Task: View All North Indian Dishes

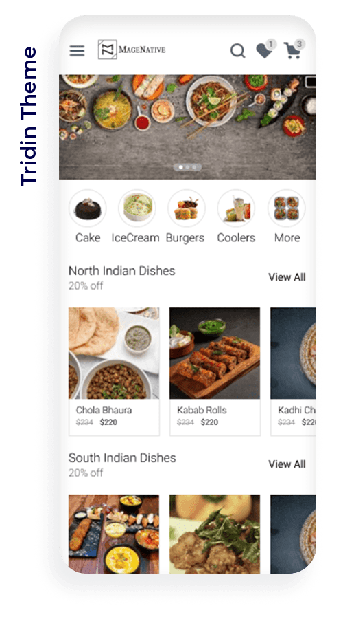Action: 287,277
